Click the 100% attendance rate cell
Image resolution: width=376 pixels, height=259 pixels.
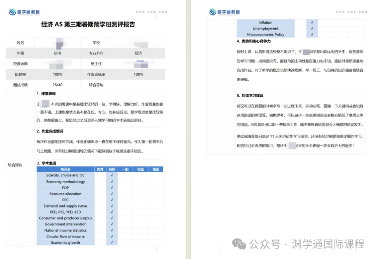click(57, 74)
